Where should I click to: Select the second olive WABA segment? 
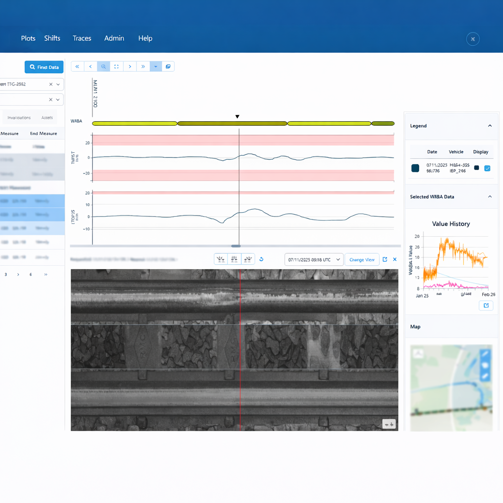(x=232, y=123)
